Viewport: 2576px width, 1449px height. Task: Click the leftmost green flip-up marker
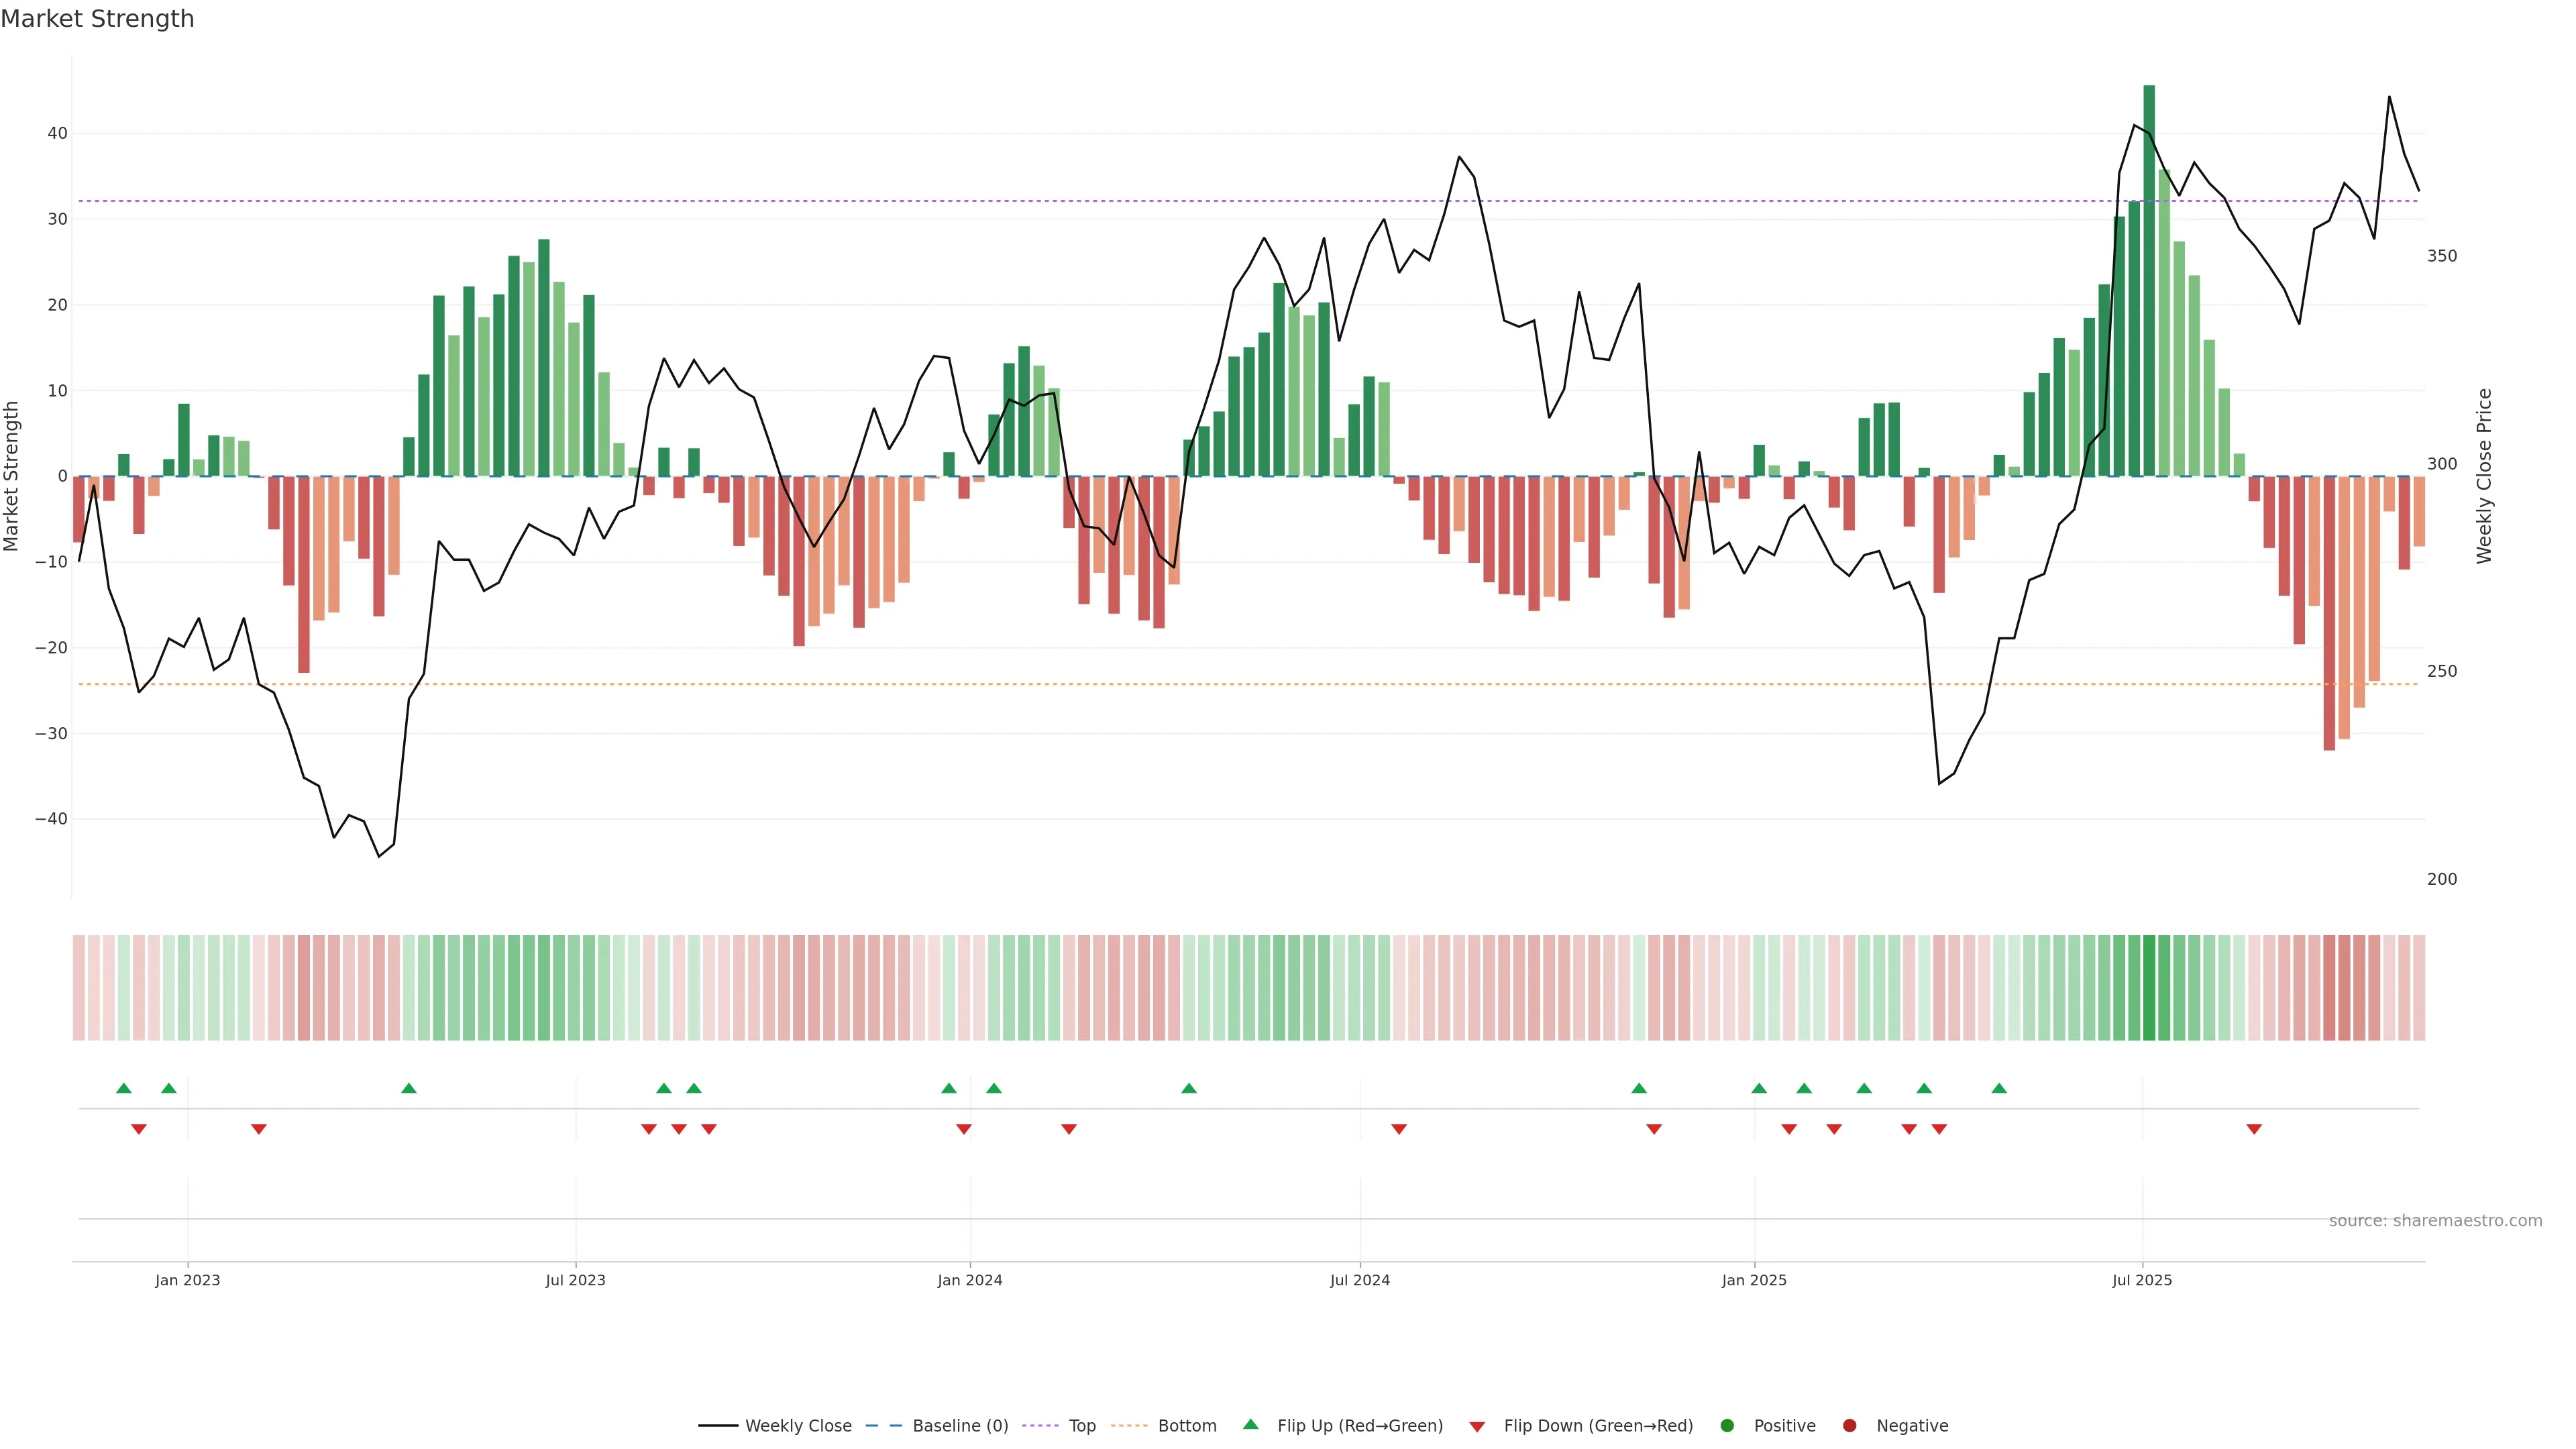(124, 1088)
